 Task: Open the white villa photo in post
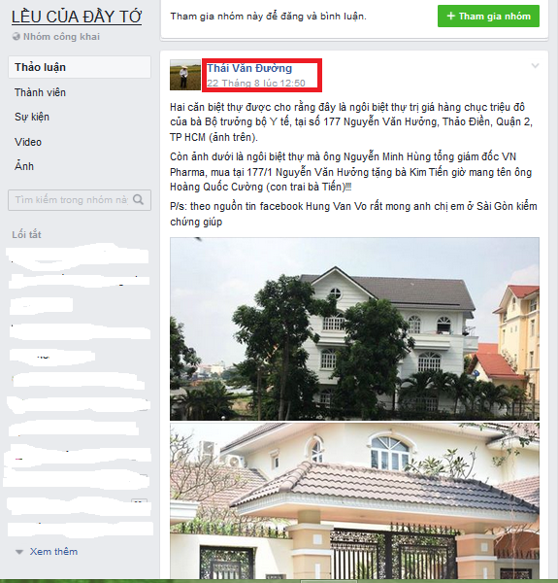[x=354, y=328]
